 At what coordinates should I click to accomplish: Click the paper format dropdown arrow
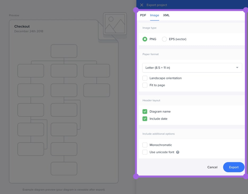(x=237, y=68)
